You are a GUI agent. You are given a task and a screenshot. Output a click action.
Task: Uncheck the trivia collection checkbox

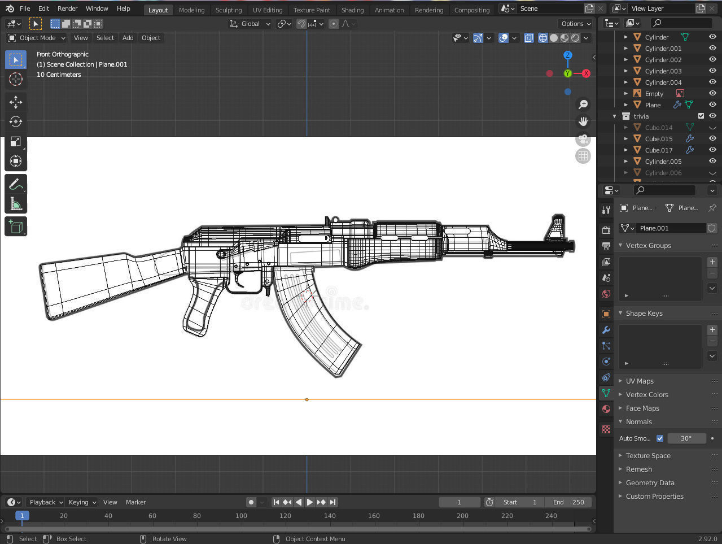[701, 116]
